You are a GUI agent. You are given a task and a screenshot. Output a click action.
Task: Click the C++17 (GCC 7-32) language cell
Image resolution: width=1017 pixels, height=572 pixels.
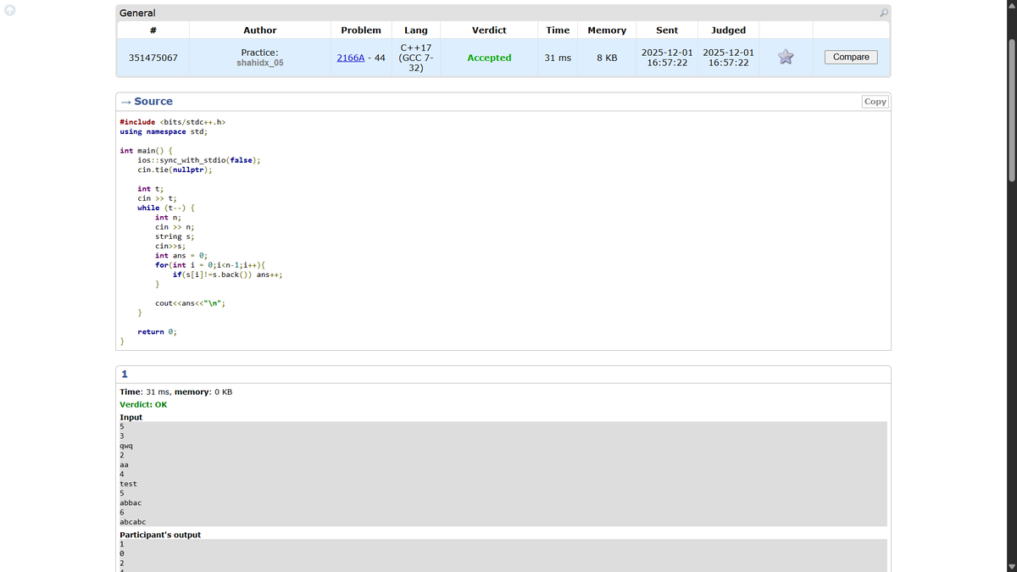(x=416, y=58)
